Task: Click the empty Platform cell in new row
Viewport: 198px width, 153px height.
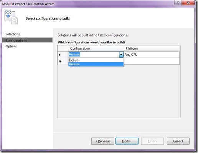Action: (x=152, y=61)
